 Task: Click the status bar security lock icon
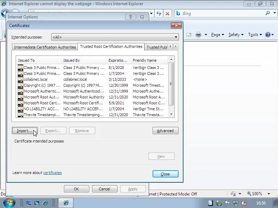[x=234, y=194]
